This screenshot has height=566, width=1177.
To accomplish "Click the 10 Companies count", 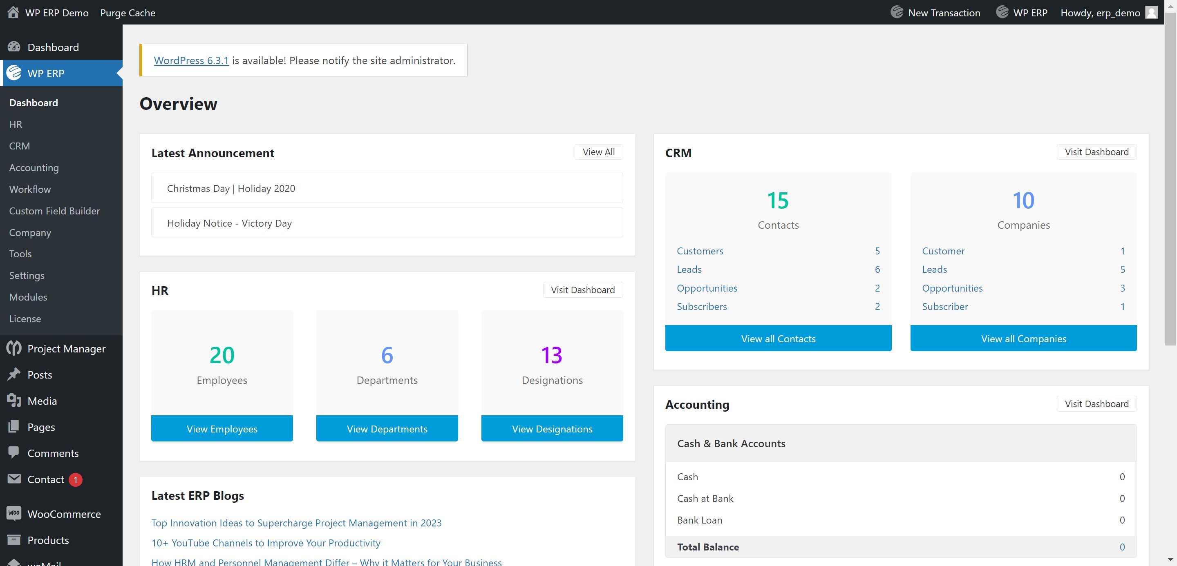I will coord(1023,200).
